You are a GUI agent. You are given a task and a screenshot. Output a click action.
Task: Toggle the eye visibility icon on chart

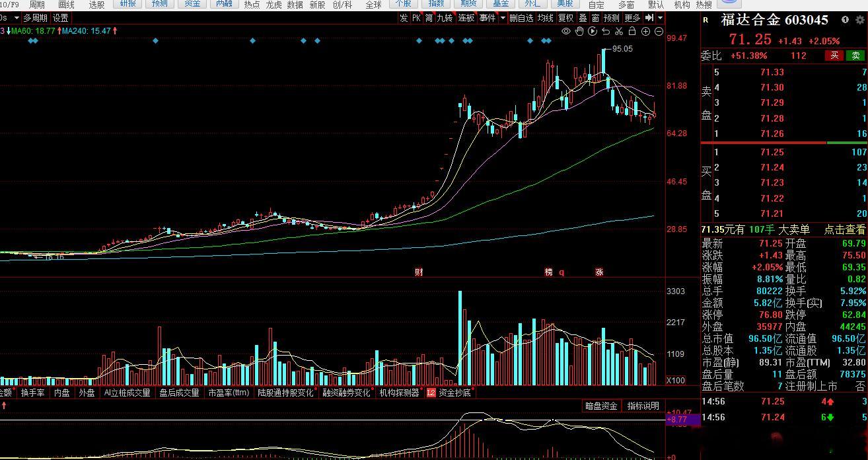[x=566, y=31]
